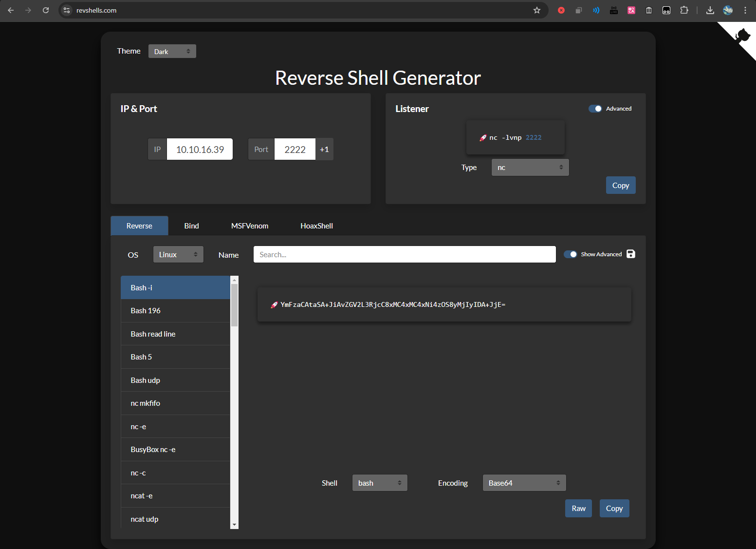Image resolution: width=756 pixels, height=549 pixels.
Task: Click the trash can extension icon
Action: [649, 10]
